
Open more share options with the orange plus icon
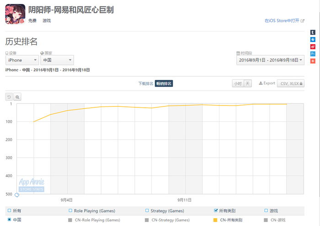pyautogui.click(x=313, y=61)
